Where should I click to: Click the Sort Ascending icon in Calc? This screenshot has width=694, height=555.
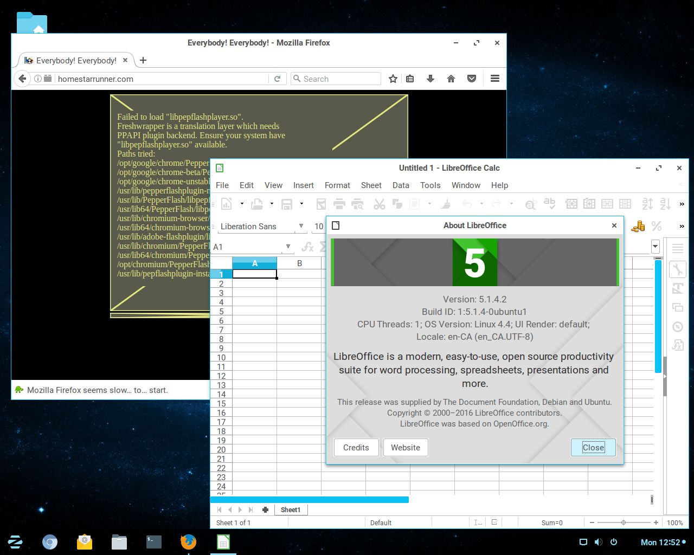pyautogui.click(x=647, y=204)
